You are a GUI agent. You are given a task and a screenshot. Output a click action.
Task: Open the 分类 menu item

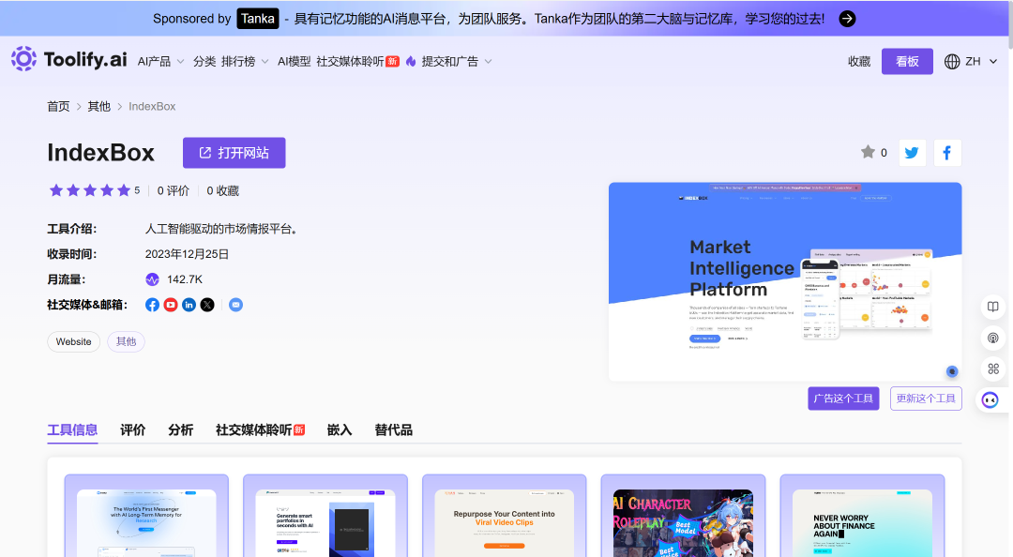tap(204, 61)
